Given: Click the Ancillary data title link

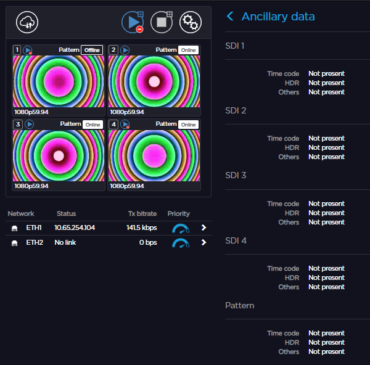Looking at the screenshot, I should tap(278, 17).
